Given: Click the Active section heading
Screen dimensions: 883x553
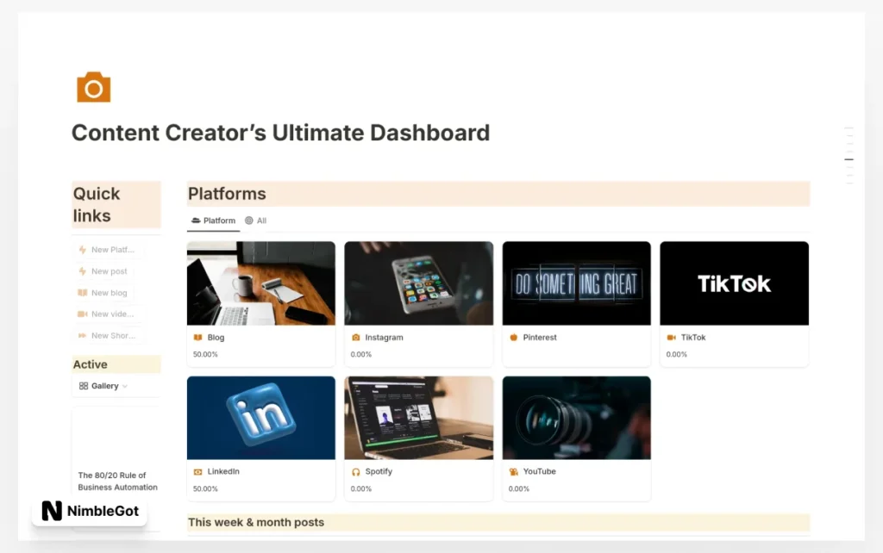Looking at the screenshot, I should point(90,364).
